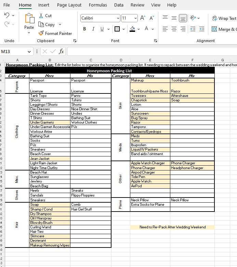
Task: Toggle Middle Align
Action: [x=174, y=18]
